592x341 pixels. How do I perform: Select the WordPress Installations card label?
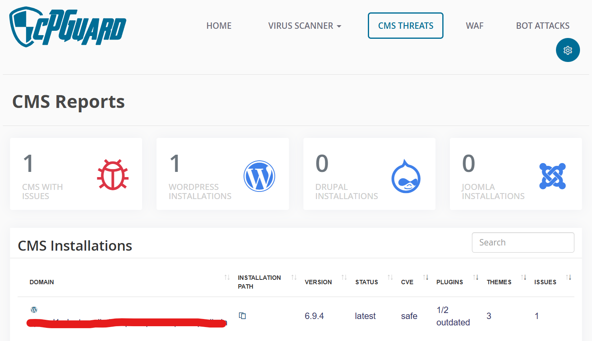[200, 191]
